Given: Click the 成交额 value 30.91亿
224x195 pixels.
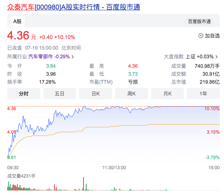Looking at the screenshot, I should 211,74.
